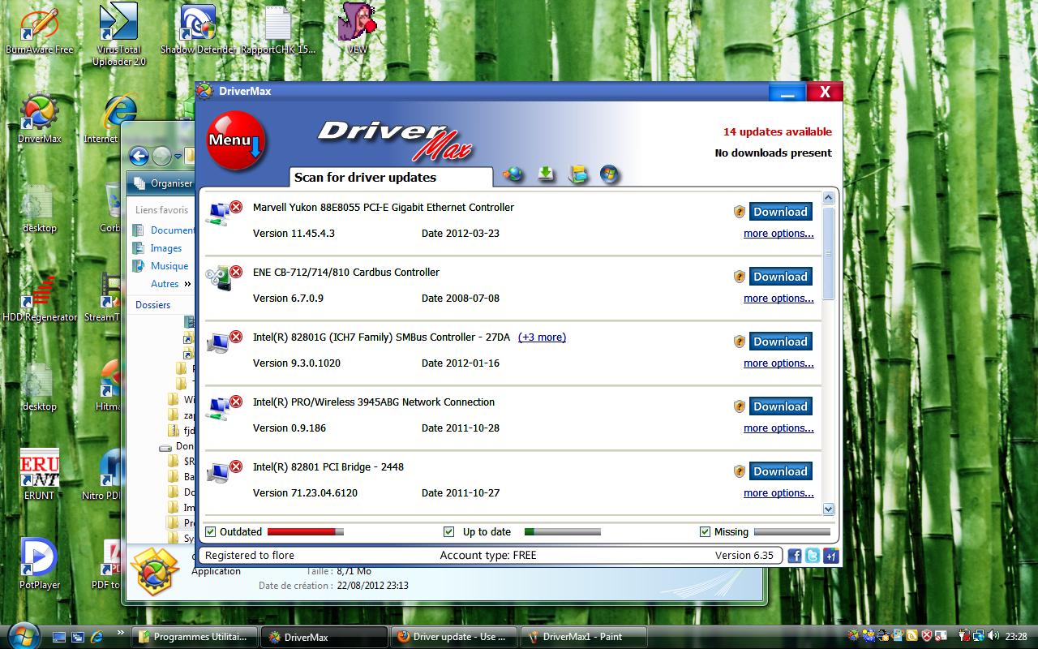
Task: Switch to DriverMax1 - Paint taskbar button
Action: click(582, 637)
